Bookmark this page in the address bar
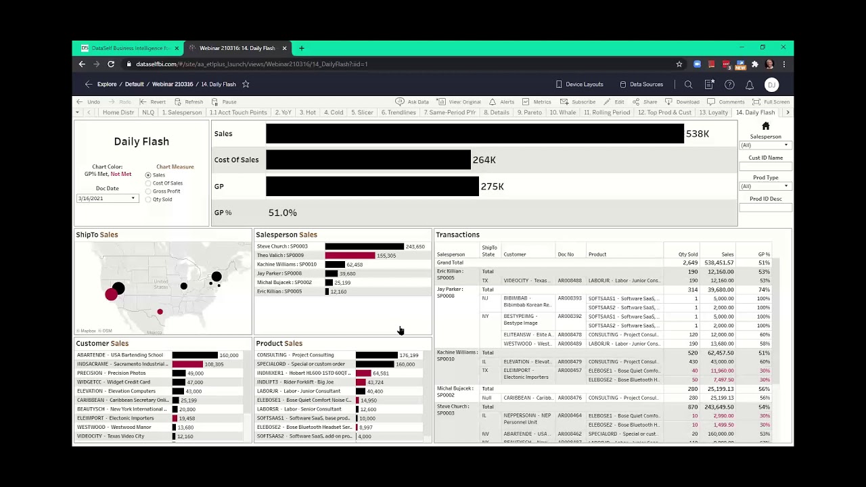 (x=679, y=64)
